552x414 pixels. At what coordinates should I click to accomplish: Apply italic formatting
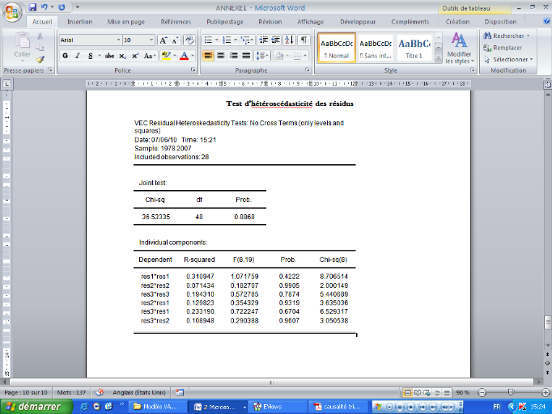coord(76,56)
